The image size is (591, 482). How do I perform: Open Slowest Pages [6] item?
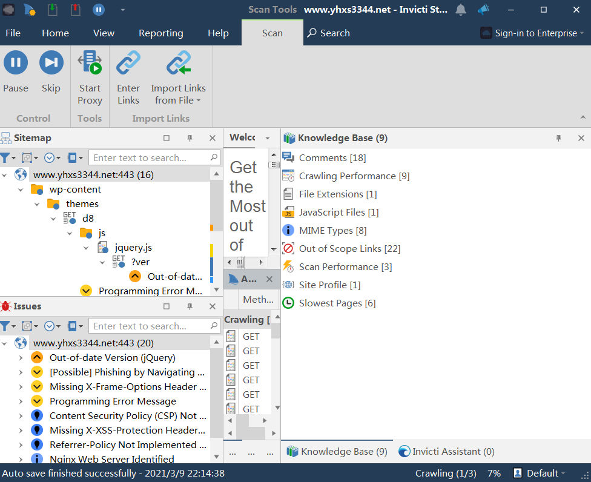point(337,303)
